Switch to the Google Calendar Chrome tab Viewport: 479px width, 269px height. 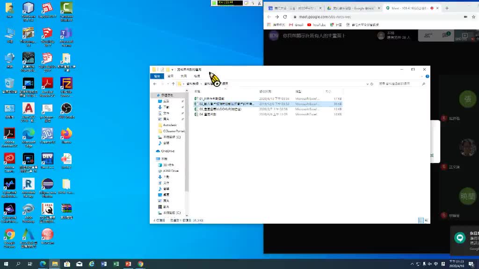[295, 8]
